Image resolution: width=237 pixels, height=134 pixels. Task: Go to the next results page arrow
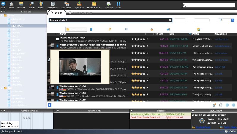coord(233,105)
